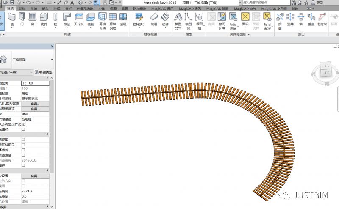Click the Curtain System (幕墙系统) tool
The height and width of the screenshot is (209, 339).
coord(102,21)
